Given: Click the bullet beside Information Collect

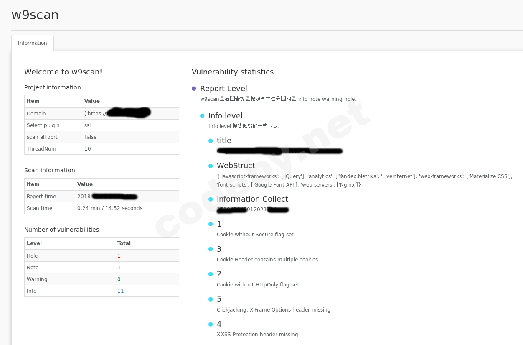Looking at the screenshot, I should pos(211,199).
